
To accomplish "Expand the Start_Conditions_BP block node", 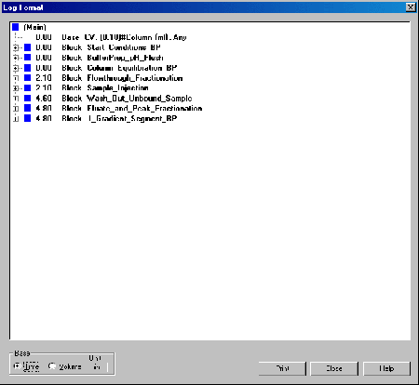I will click(x=16, y=47).
